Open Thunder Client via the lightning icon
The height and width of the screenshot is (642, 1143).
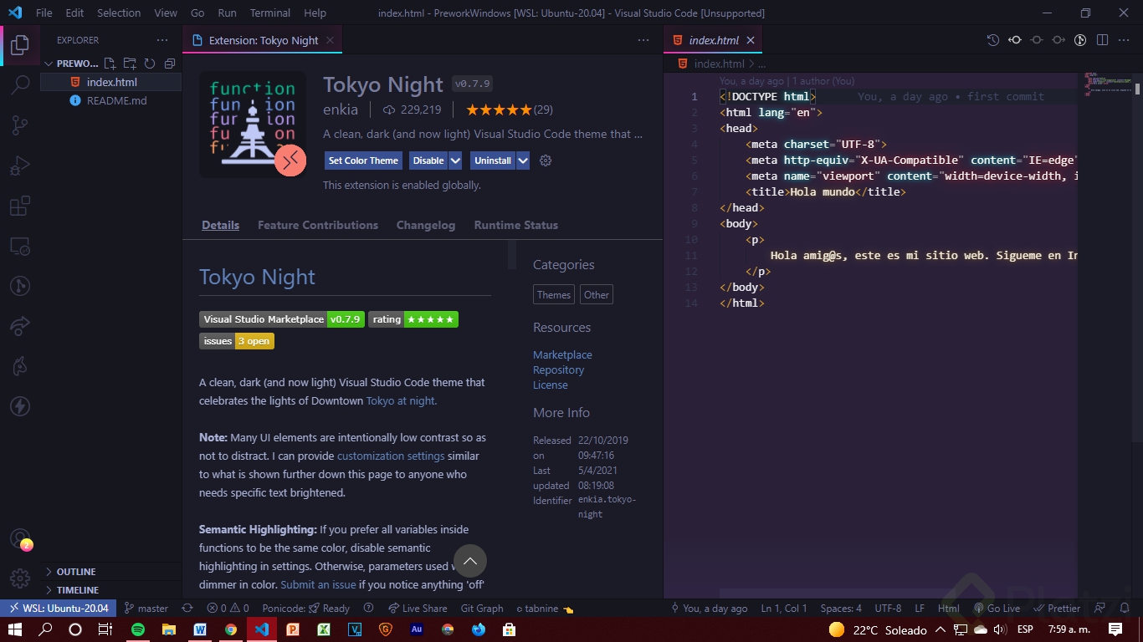[20, 406]
